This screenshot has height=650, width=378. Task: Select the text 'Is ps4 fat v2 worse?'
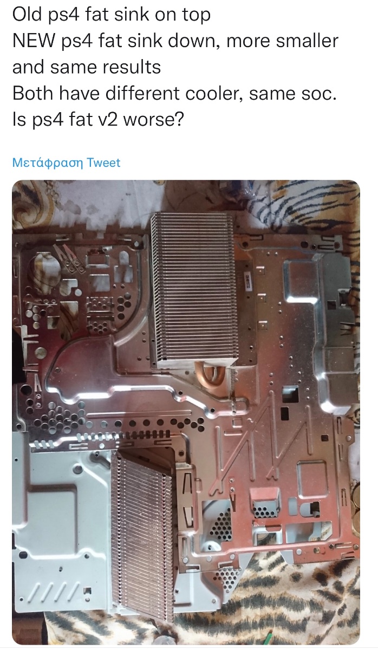(98, 119)
